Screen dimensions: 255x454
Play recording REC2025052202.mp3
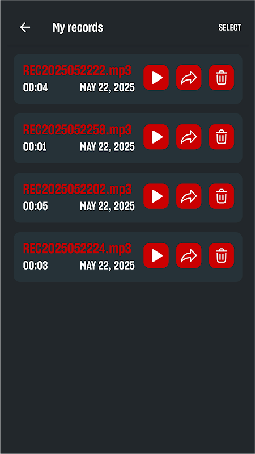[x=156, y=196]
